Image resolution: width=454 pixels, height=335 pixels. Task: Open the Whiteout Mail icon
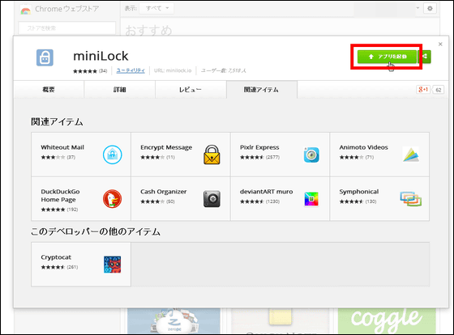[113, 155]
